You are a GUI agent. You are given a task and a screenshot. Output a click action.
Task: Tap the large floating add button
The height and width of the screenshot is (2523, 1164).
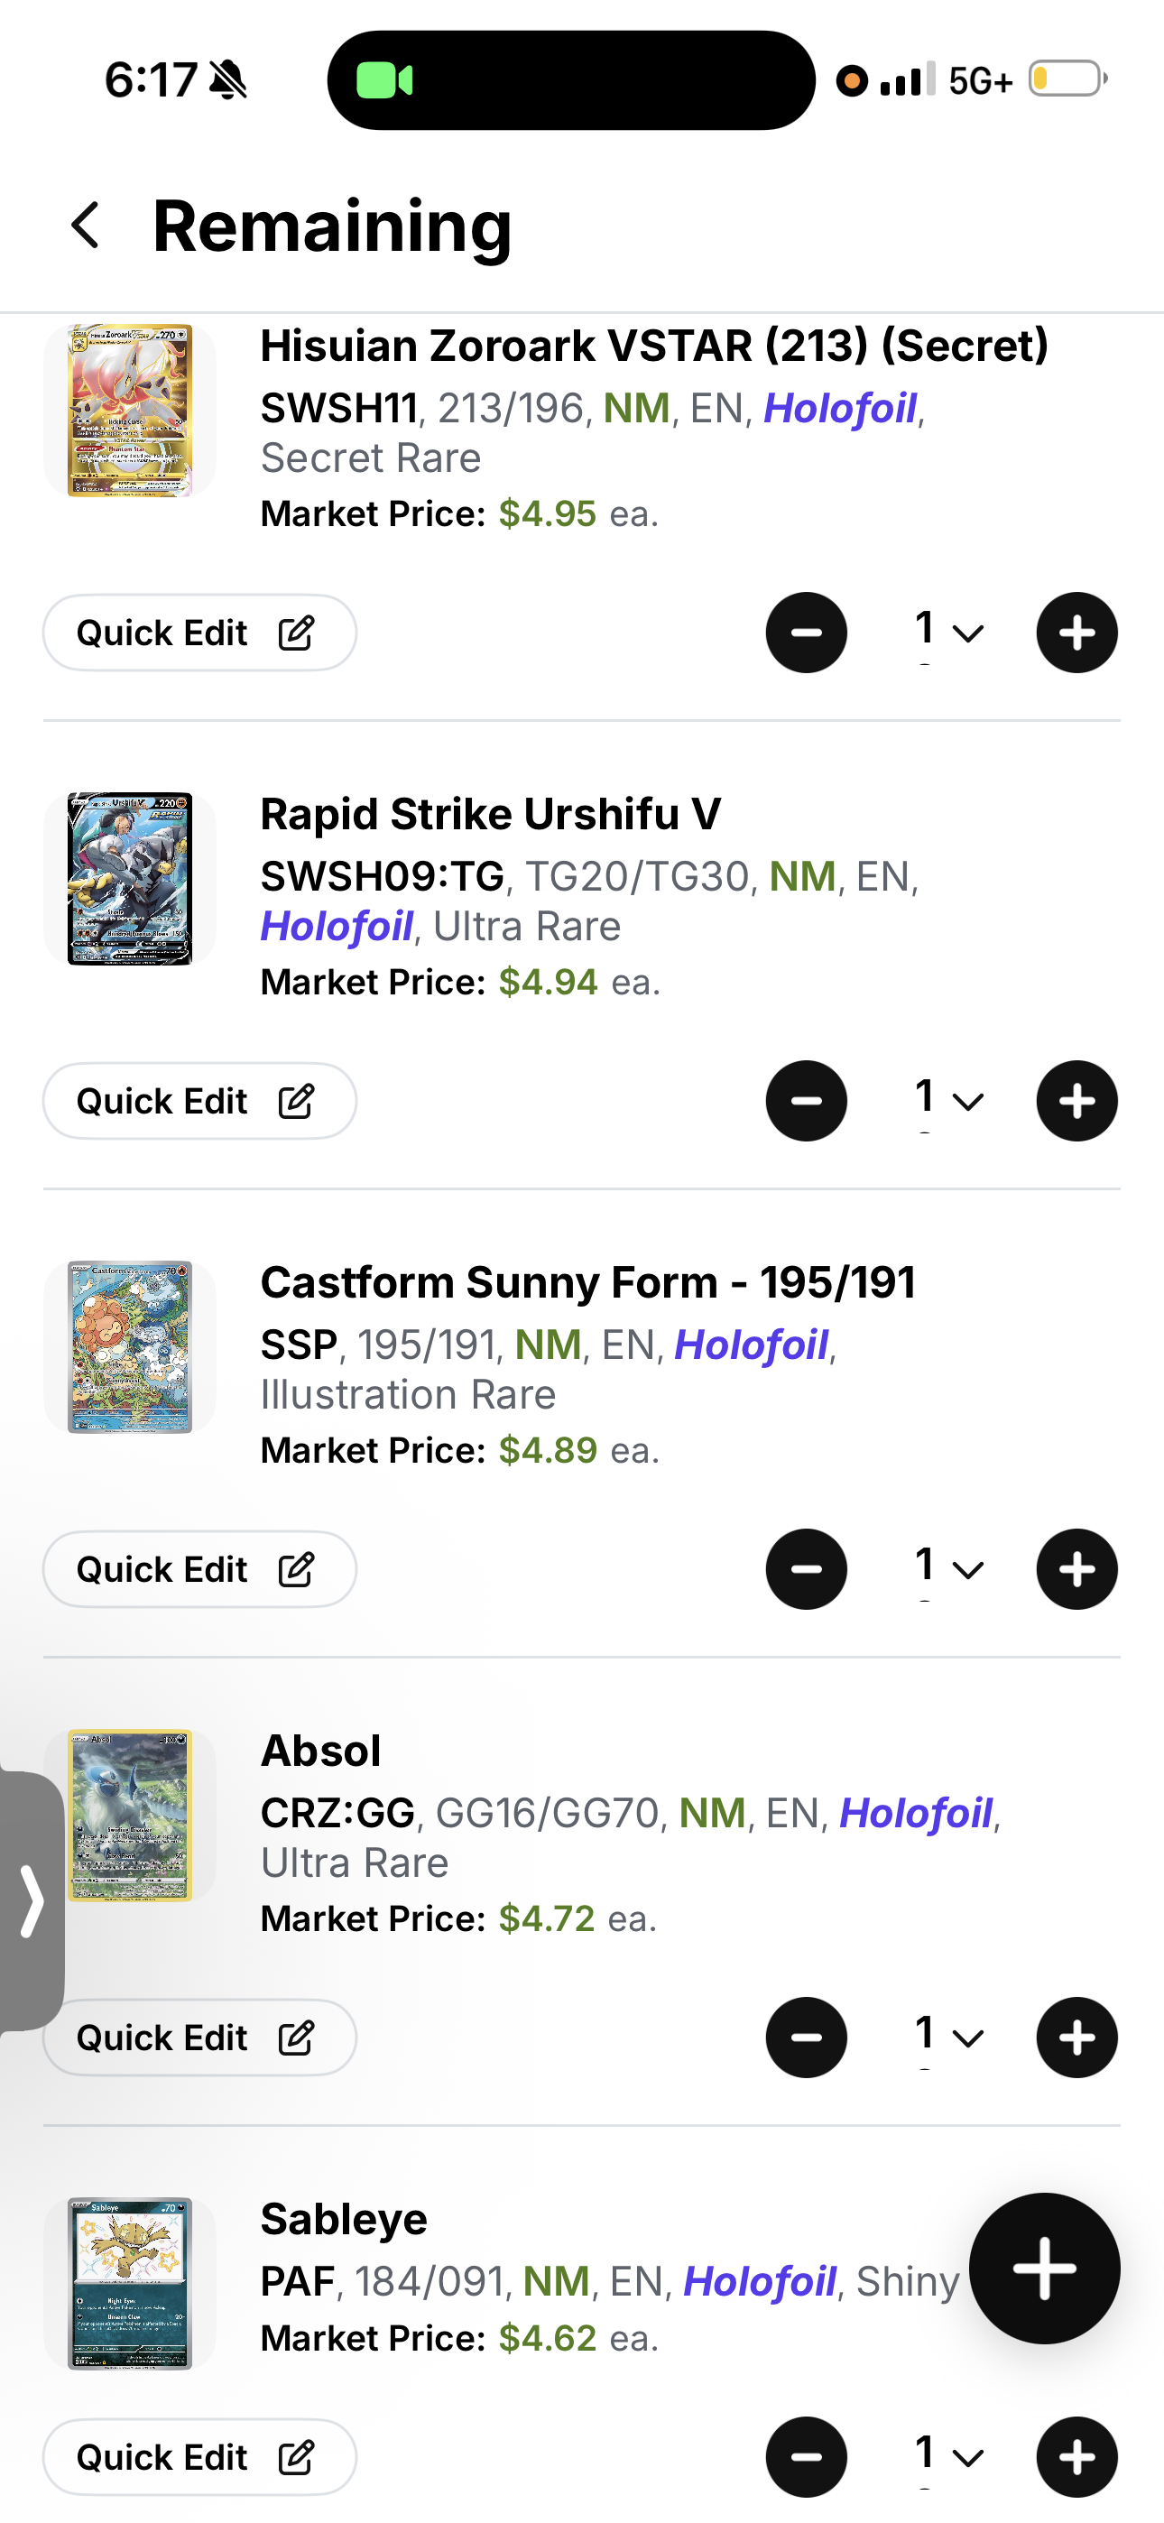1045,2269
